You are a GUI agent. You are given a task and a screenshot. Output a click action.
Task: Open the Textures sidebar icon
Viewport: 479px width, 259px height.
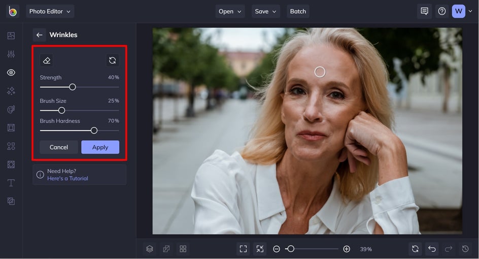[11, 201]
